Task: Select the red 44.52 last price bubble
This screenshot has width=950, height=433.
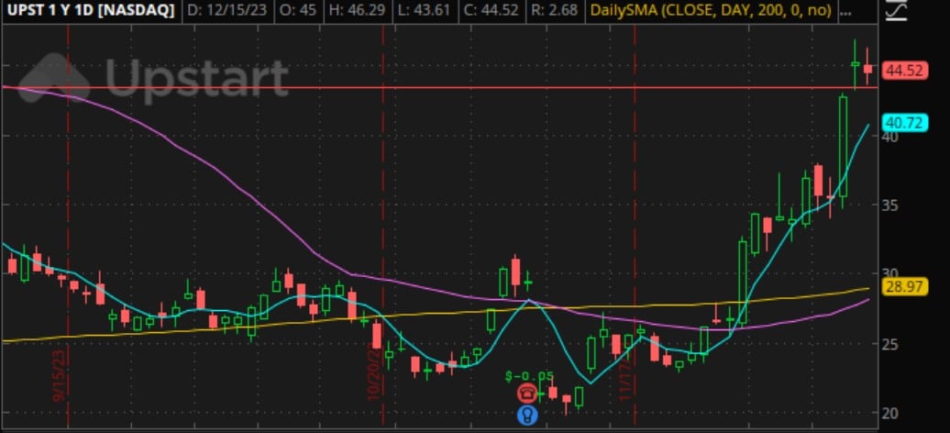Action: (x=906, y=71)
